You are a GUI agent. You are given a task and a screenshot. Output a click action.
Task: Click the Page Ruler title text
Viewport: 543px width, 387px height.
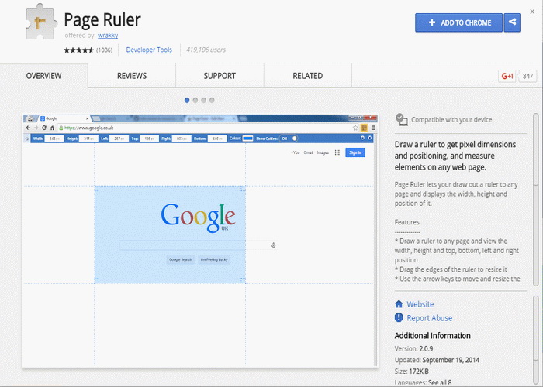click(102, 19)
